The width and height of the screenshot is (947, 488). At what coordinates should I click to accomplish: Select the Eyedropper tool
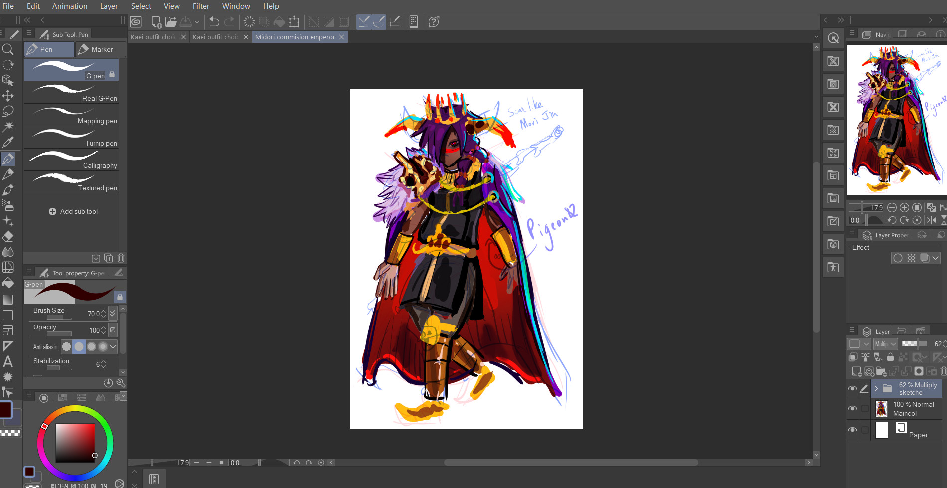coord(8,142)
